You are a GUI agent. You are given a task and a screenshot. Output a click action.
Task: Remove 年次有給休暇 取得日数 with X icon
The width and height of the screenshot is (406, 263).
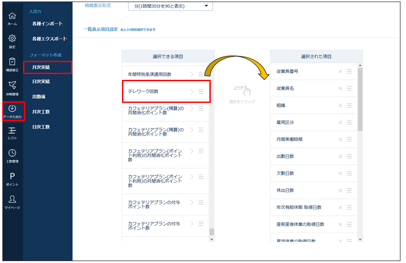click(340, 208)
